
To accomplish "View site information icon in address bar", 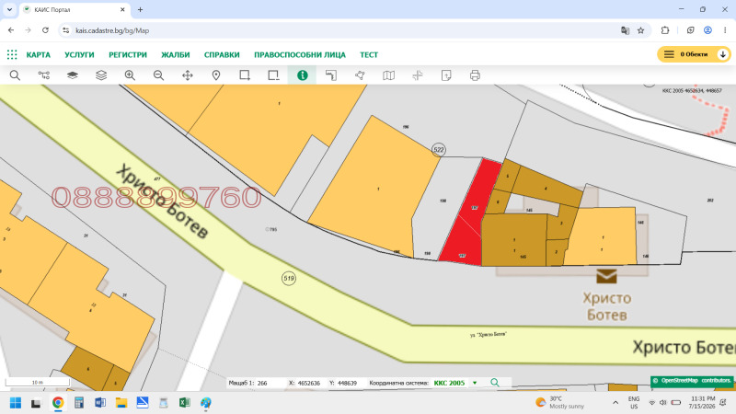I will 65,30.
